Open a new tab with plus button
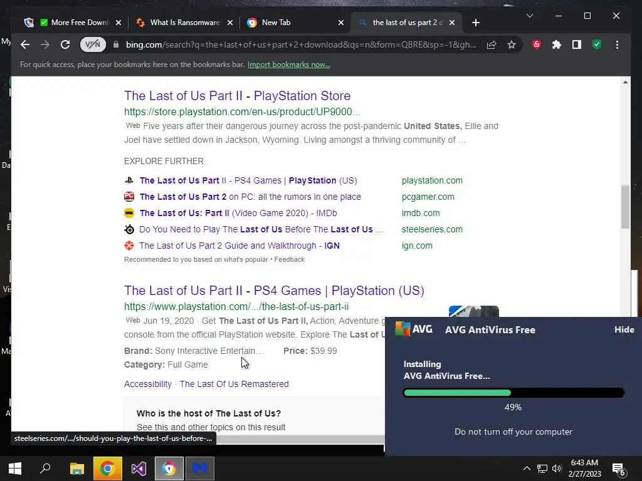 click(475, 23)
